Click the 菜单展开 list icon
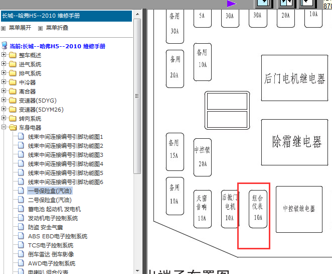This screenshot has width=332, height=274. point(4,28)
